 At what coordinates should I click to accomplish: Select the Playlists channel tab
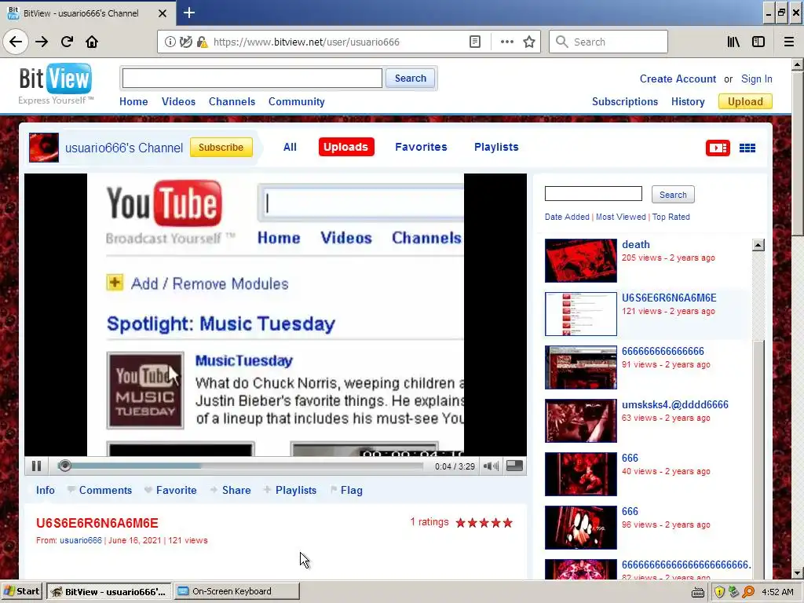[496, 147]
